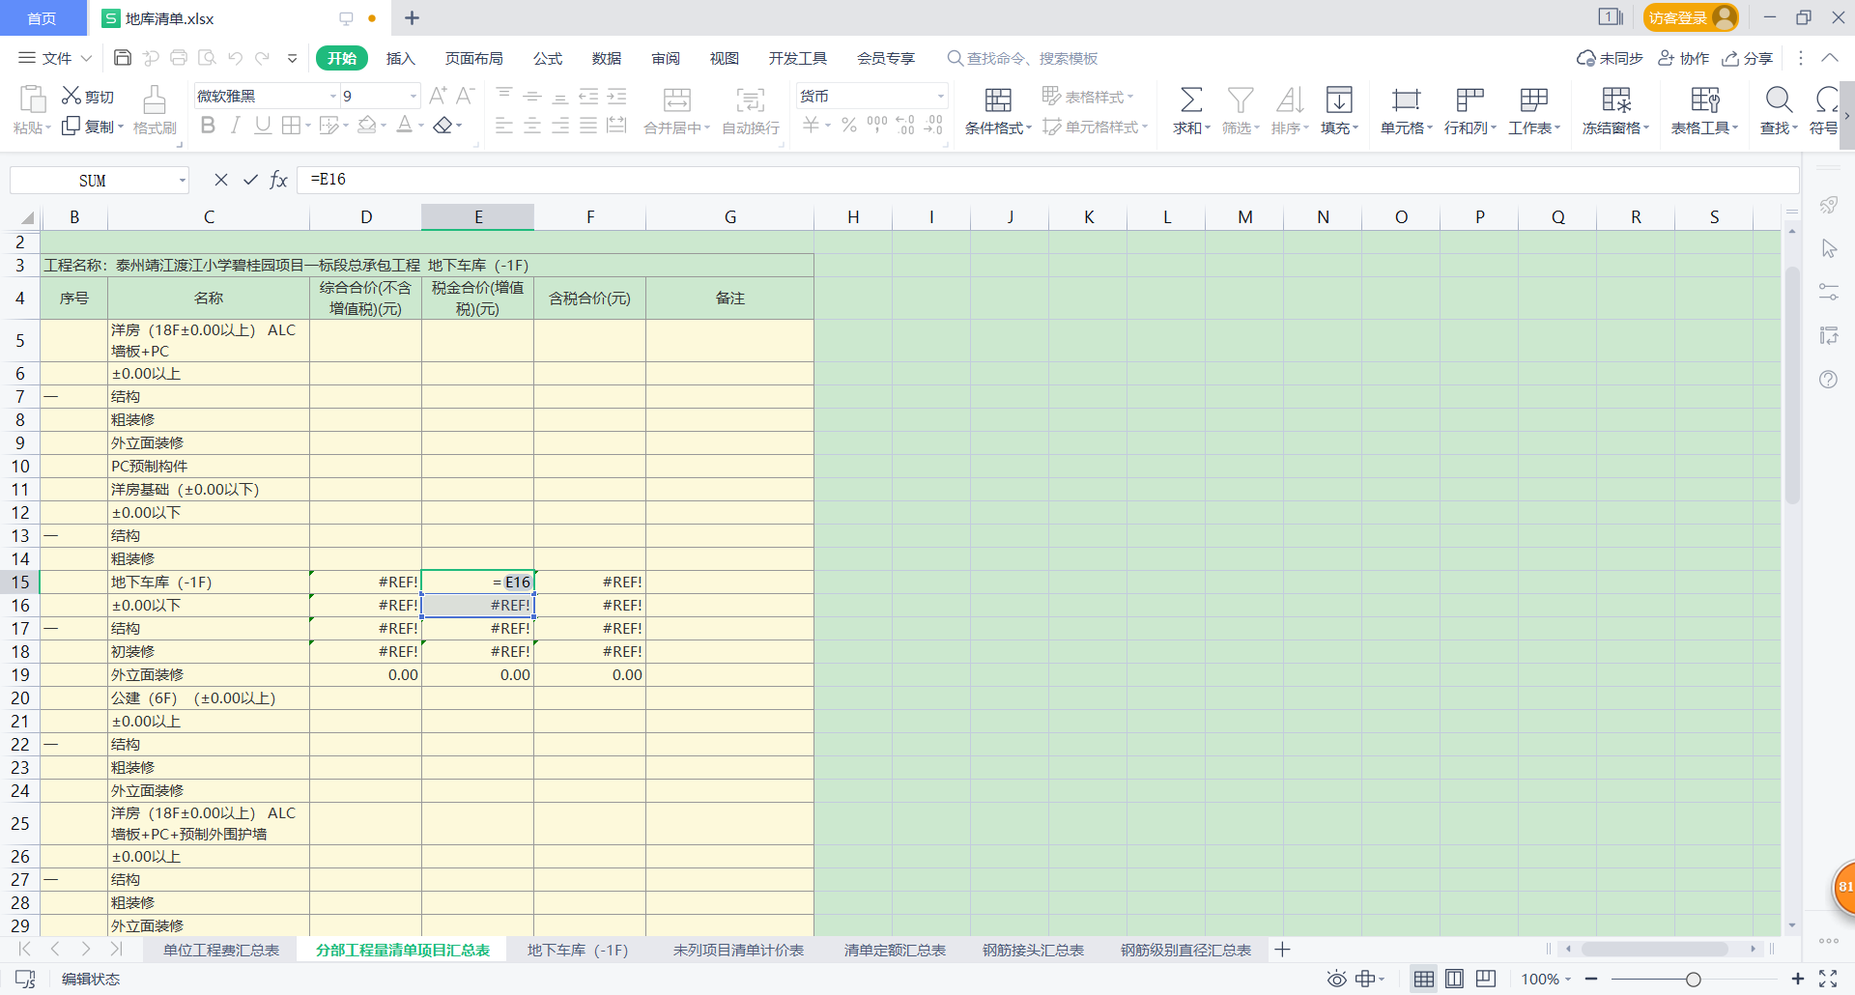Click the Fill (填充) icon
Screen dimensions: 1855x995
(x=1339, y=99)
